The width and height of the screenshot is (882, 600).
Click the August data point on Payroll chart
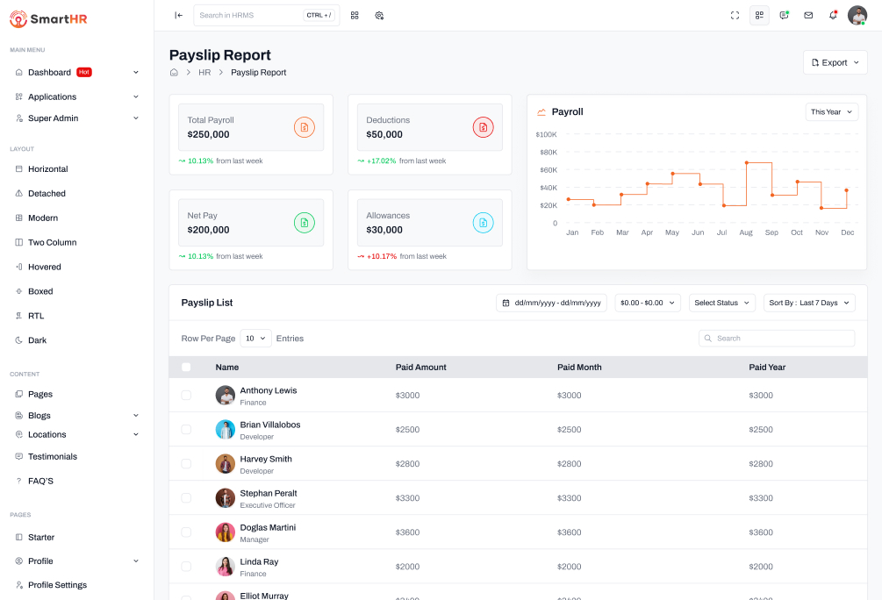[746, 163]
